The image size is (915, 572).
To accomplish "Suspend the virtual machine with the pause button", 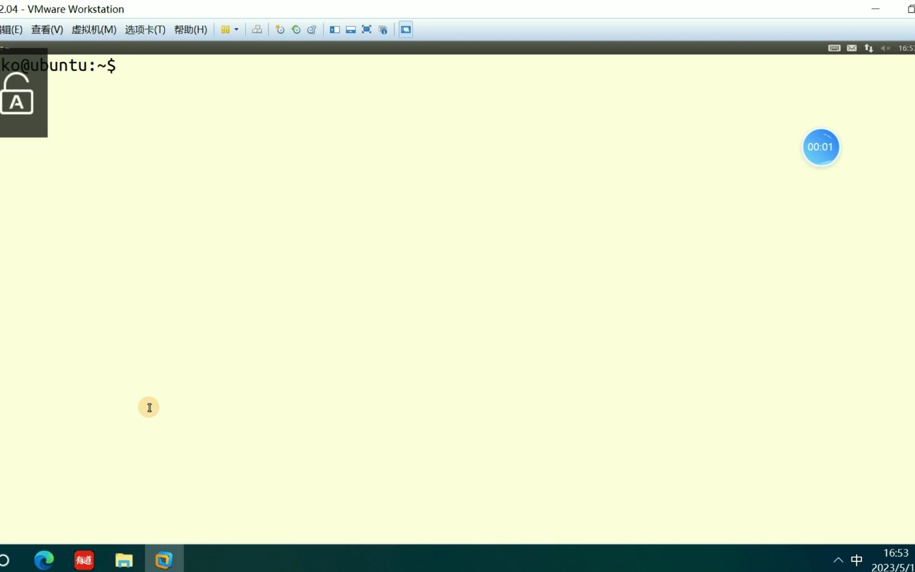I will (x=227, y=30).
